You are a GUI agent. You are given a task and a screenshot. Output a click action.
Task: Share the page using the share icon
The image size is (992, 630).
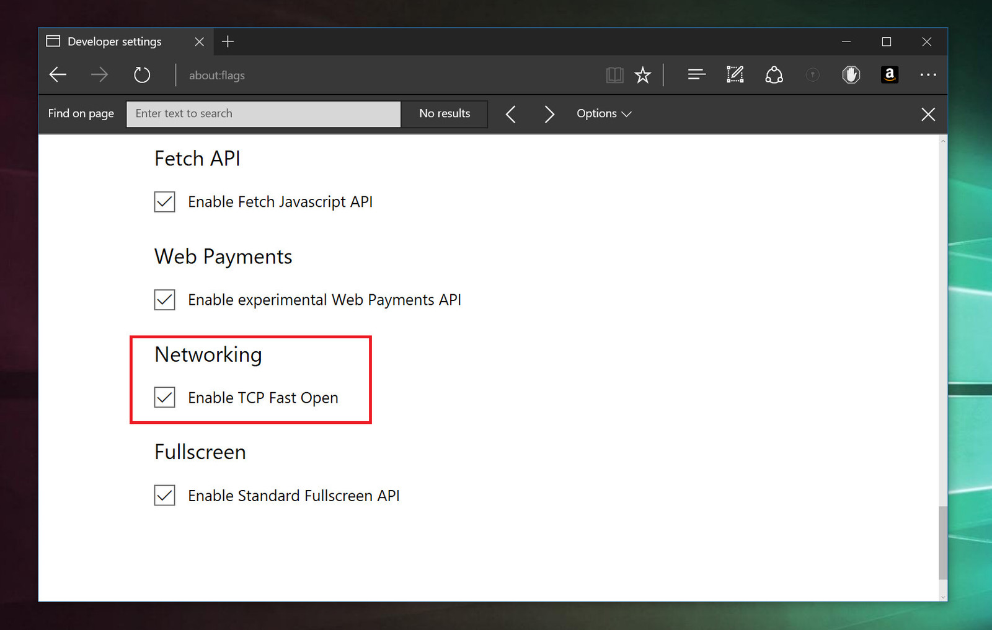coord(774,74)
